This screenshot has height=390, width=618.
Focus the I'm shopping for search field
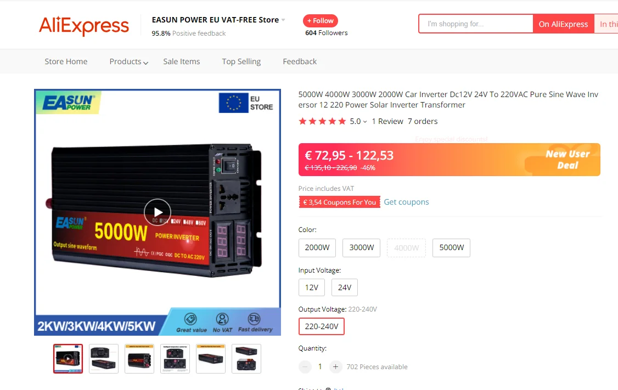[476, 24]
